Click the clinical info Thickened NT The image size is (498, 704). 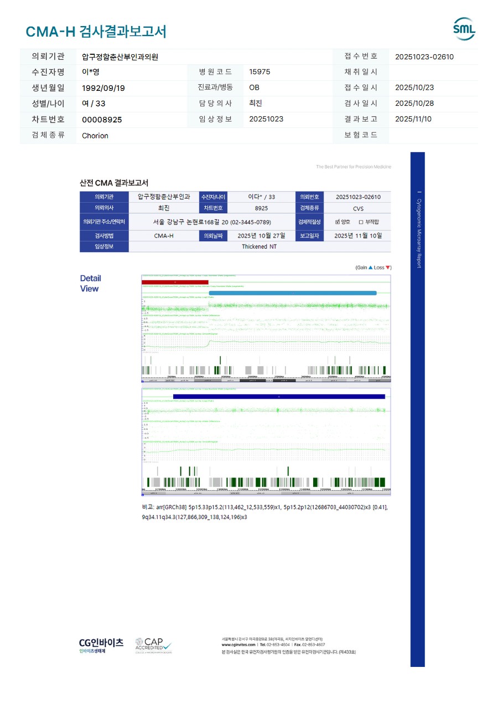coord(260,246)
